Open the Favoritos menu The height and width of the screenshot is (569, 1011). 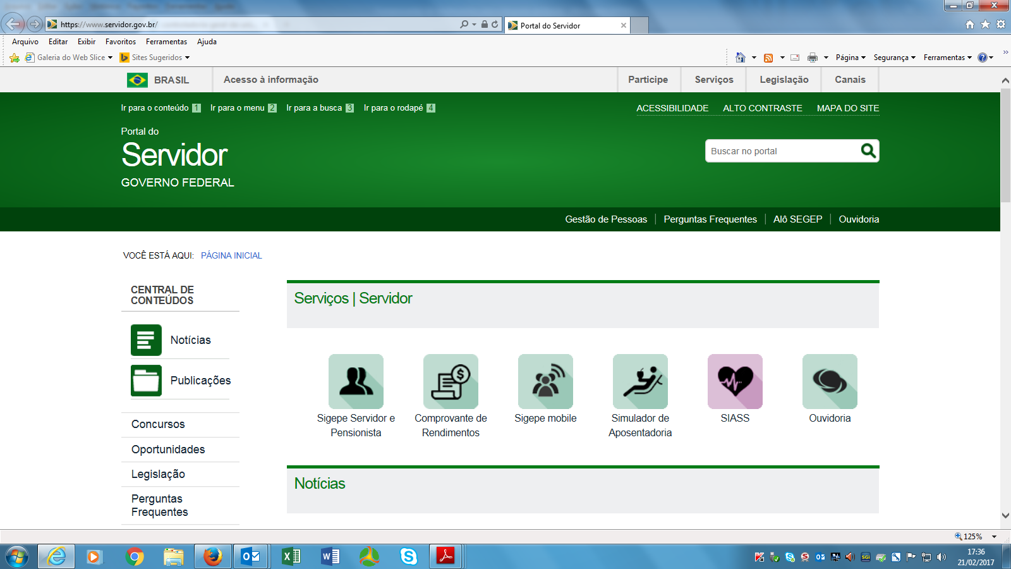(120, 42)
